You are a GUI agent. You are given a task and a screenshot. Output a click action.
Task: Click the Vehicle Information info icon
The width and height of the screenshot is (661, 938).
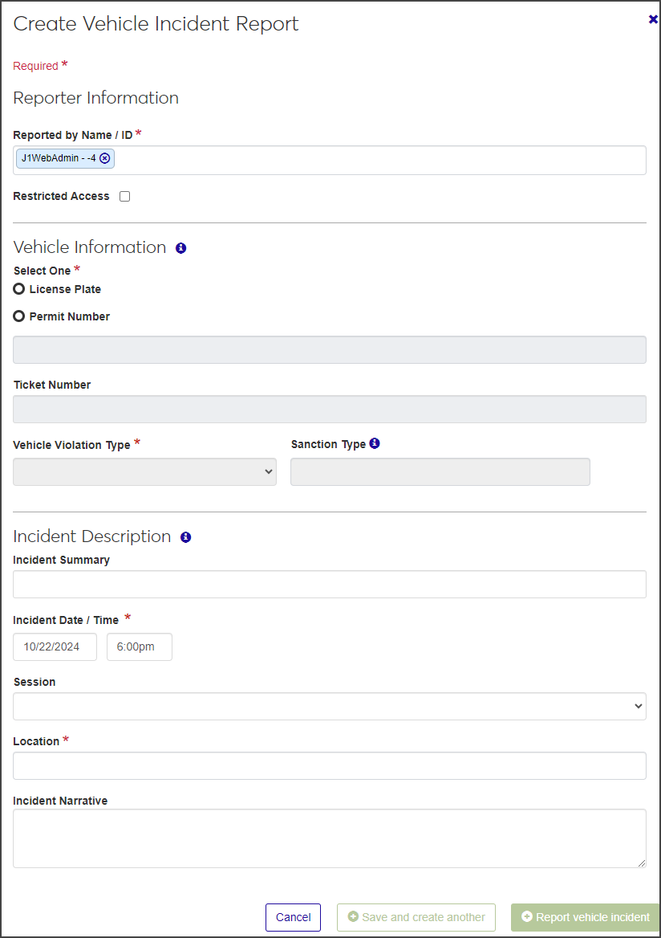click(x=180, y=248)
